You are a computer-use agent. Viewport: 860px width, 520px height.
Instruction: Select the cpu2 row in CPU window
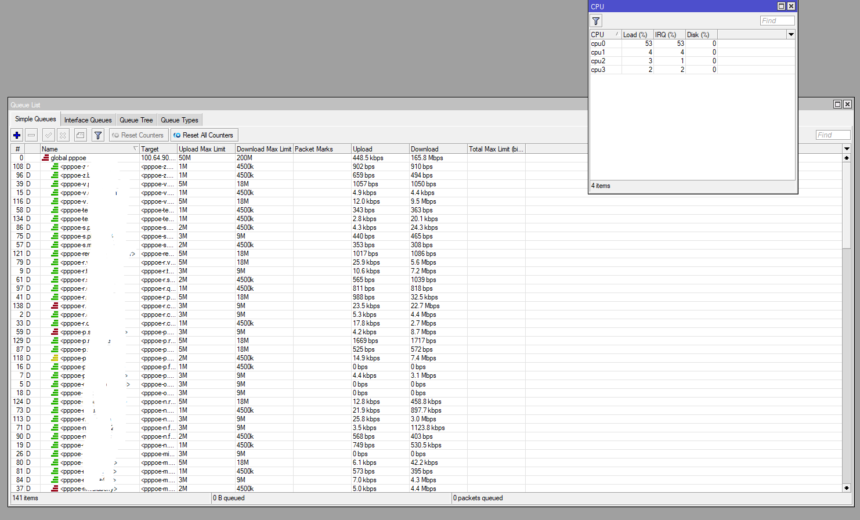click(x=692, y=61)
